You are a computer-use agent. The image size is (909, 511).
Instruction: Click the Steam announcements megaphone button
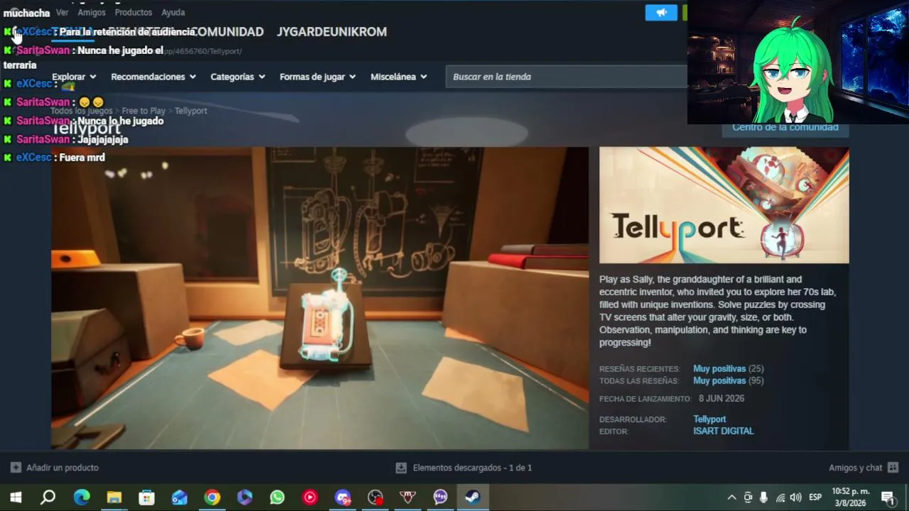(x=661, y=13)
